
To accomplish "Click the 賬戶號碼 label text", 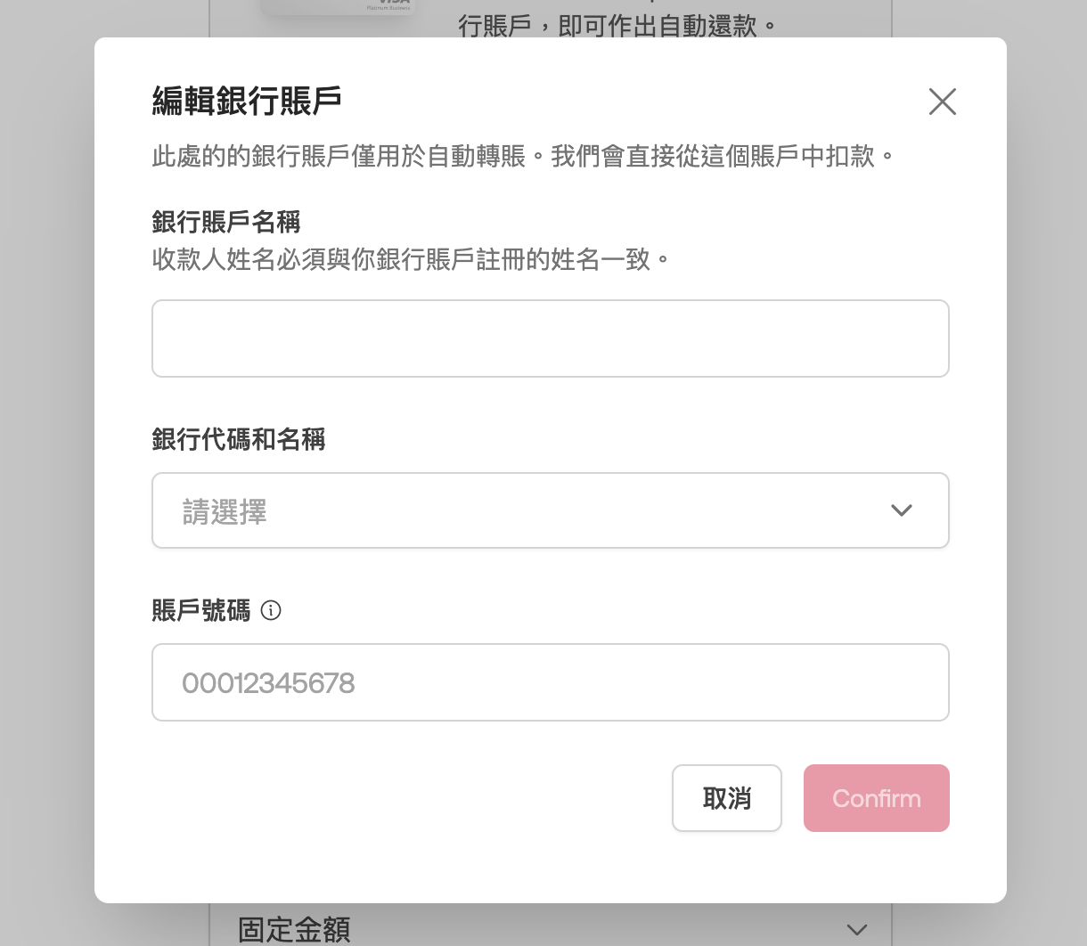I will 201,610.
